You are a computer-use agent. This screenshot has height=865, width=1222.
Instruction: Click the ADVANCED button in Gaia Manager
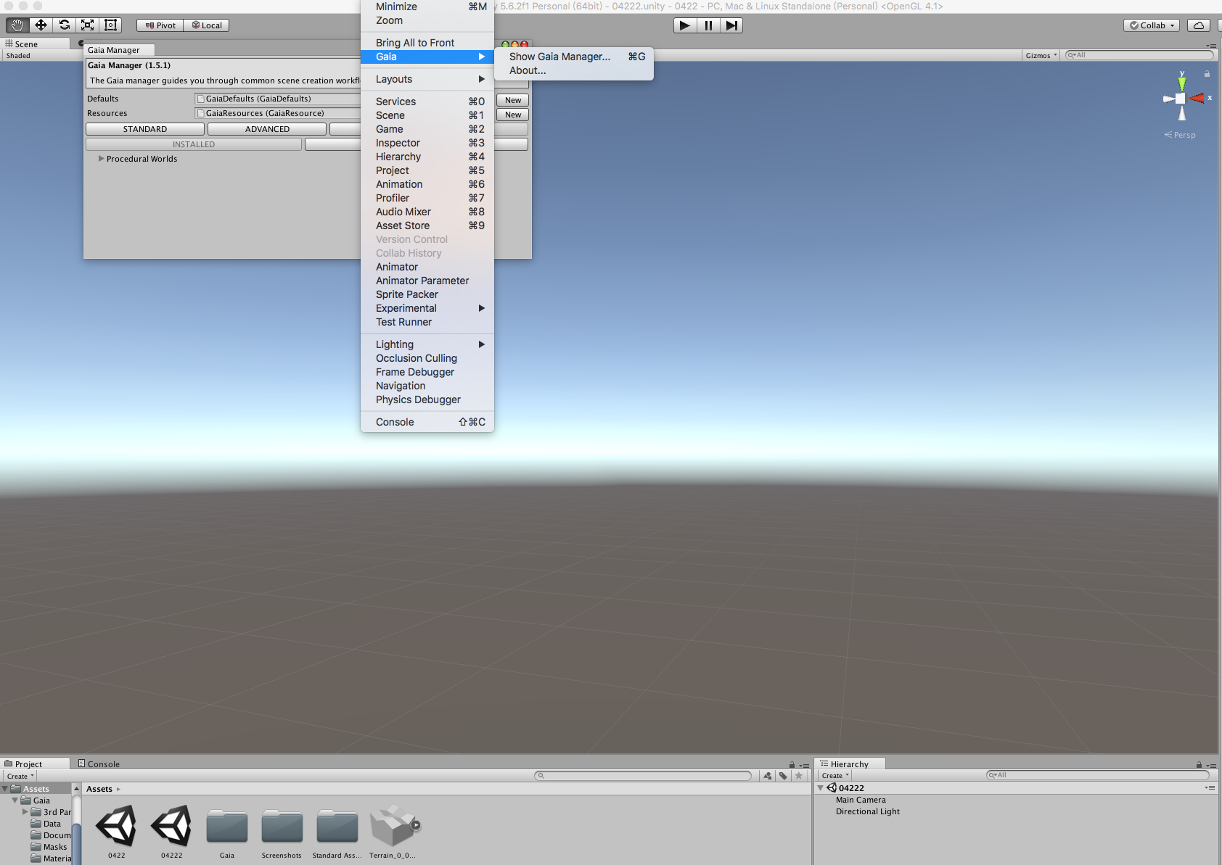coord(267,129)
